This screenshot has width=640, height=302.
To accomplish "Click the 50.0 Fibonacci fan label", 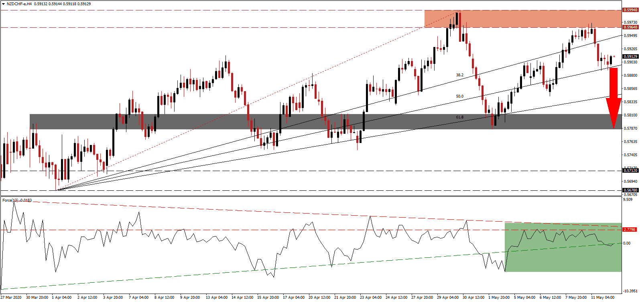I will click(x=459, y=96).
